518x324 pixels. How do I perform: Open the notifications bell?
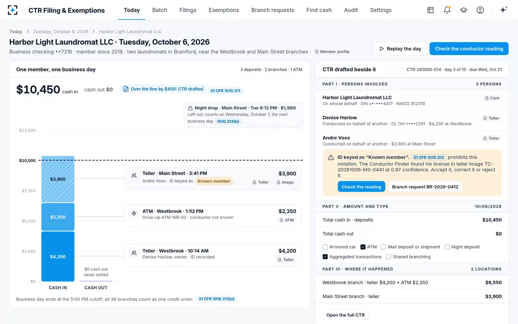[447, 10]
